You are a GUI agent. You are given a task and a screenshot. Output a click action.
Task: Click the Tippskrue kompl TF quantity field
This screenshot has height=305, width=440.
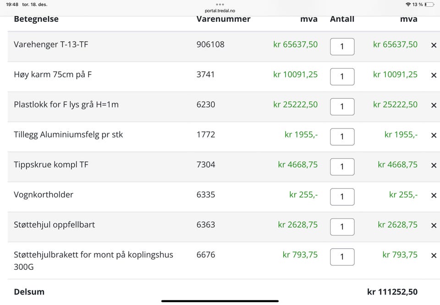coord(342,167)
